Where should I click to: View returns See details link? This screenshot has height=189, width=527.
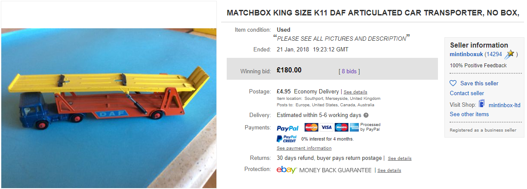pos(400,159)
